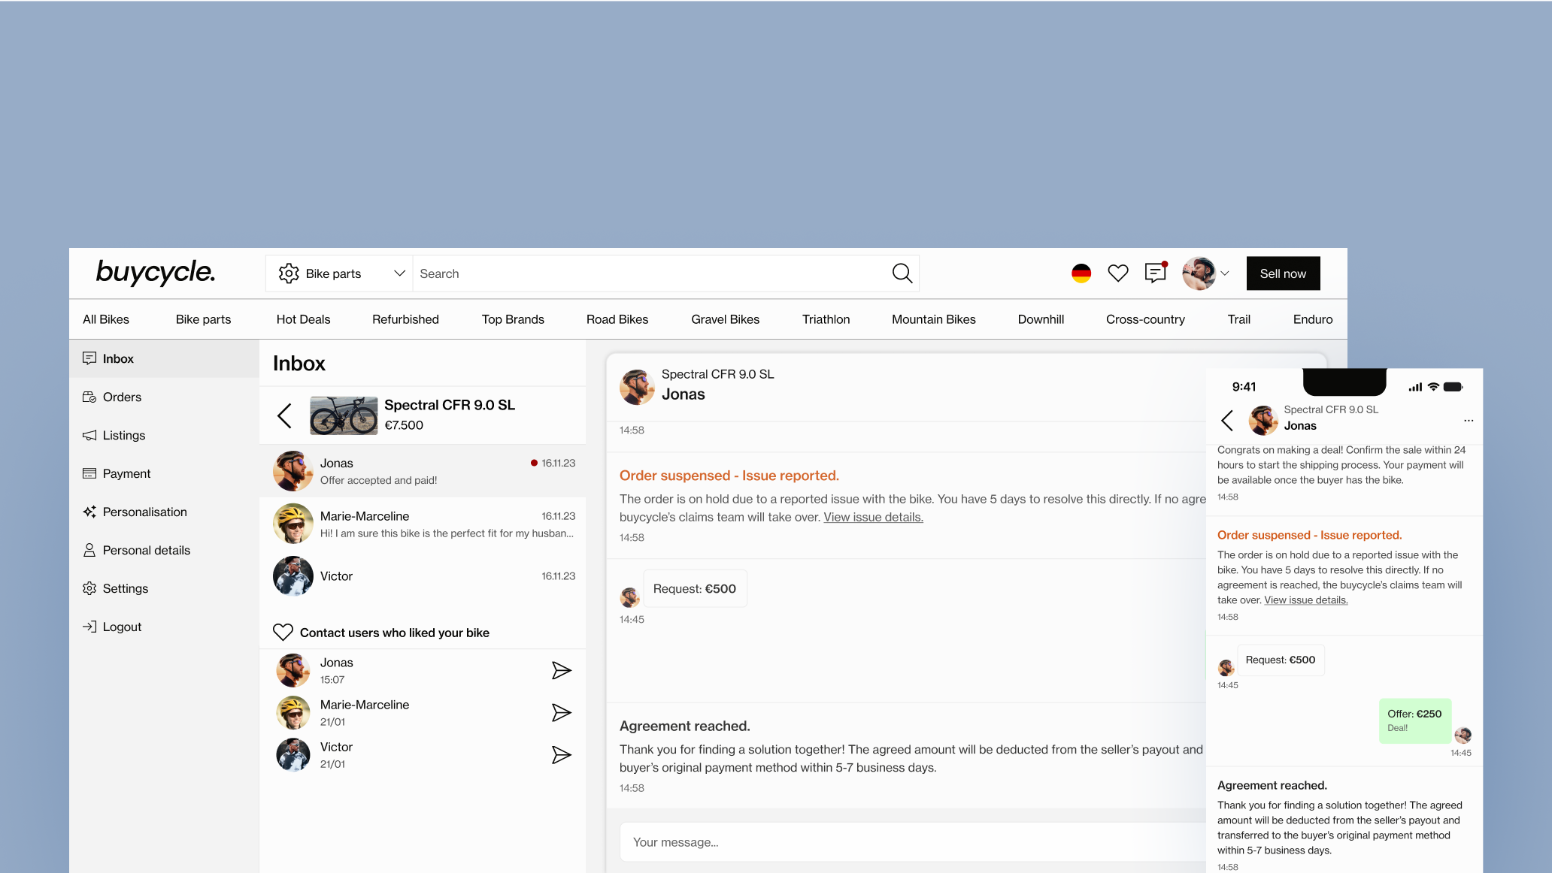Click the German flag language icon

click(x=1081, y=273)
